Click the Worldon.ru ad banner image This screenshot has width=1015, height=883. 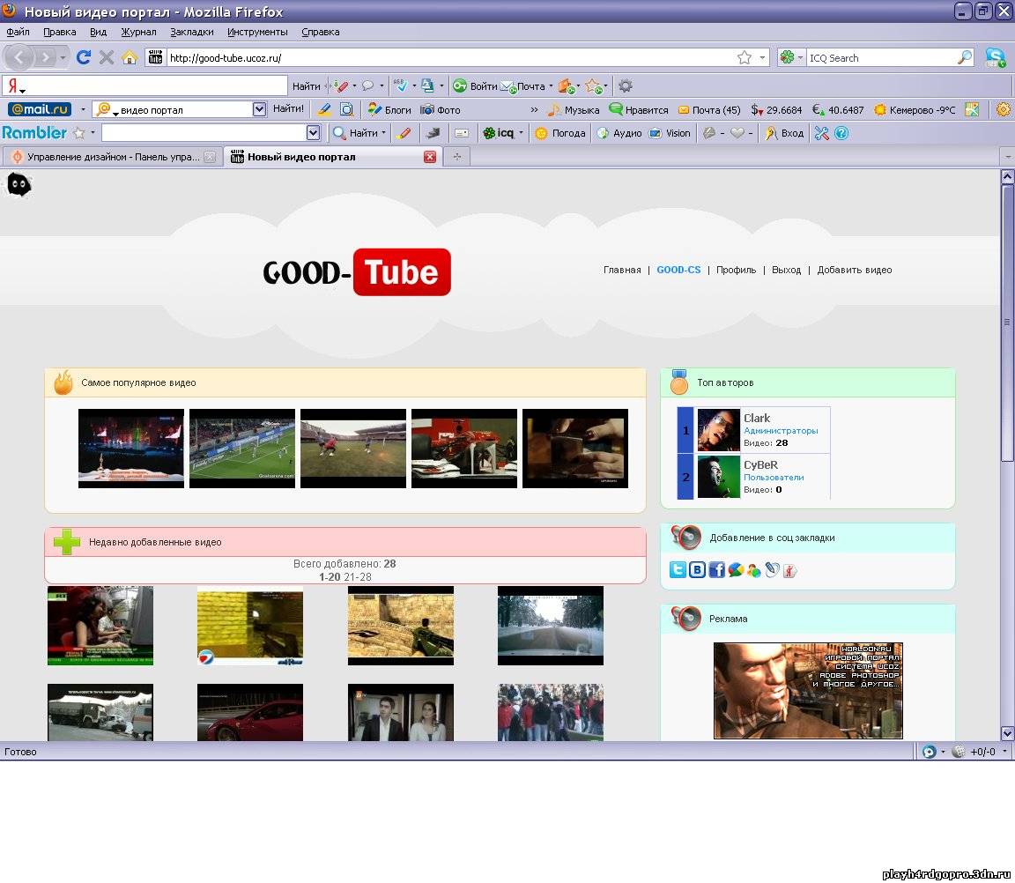(x=808, y=691)
